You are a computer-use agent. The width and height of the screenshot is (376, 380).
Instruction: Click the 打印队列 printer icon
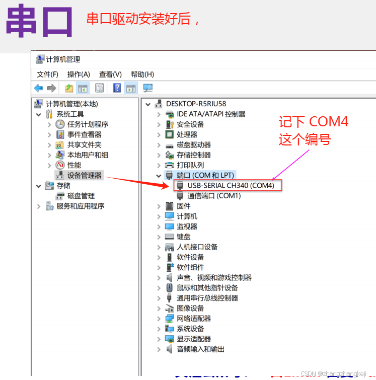(170, 165)
